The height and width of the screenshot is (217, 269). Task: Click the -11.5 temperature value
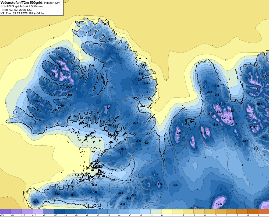[x=159, y=184]
